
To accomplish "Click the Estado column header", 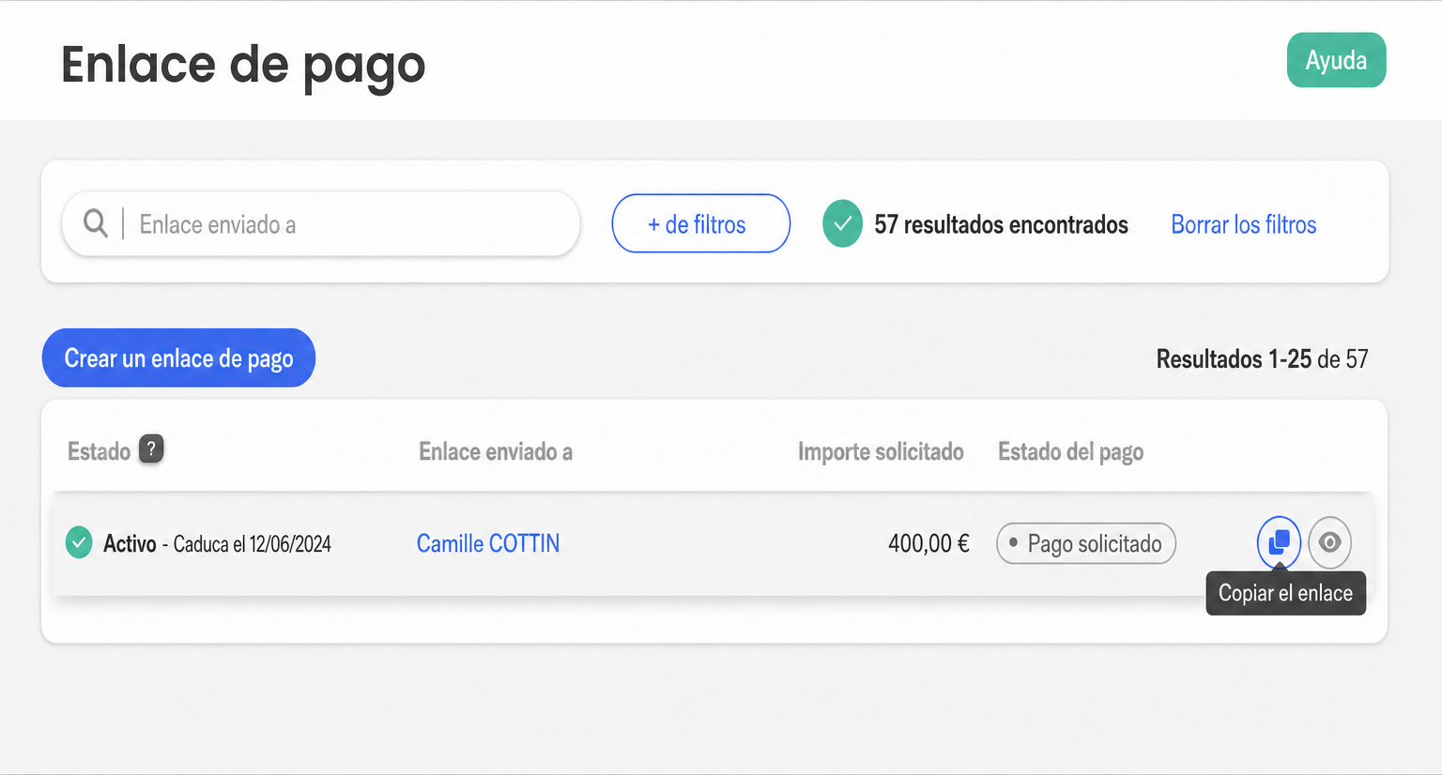I will [99, 451].
